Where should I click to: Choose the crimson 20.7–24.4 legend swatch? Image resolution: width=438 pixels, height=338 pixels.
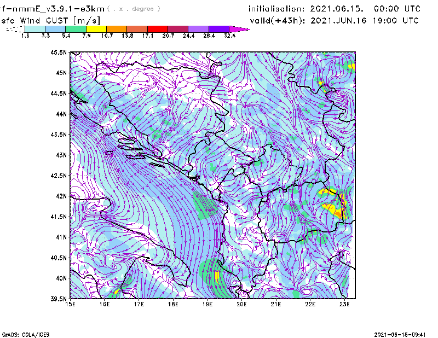(178, 29)
